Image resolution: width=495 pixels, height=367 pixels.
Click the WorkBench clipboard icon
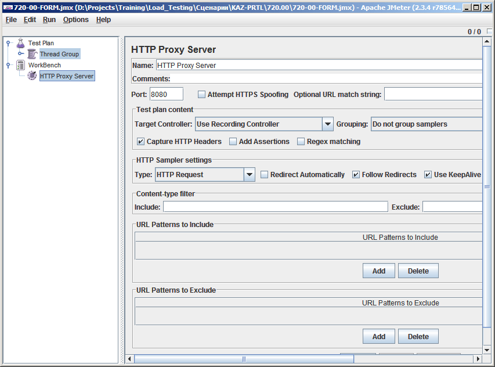[20, 65]
